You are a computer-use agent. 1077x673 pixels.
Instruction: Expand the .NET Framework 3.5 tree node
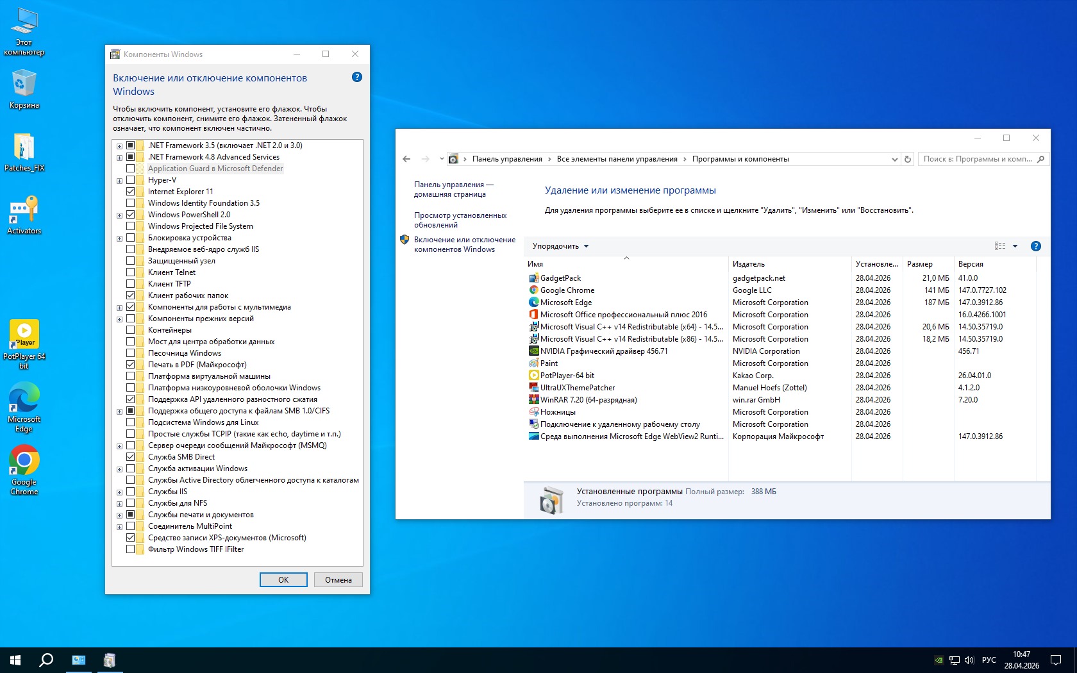[x=119, y=145]
